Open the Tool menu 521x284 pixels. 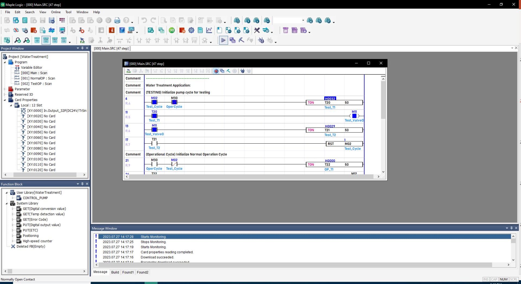tap(68, 12)
